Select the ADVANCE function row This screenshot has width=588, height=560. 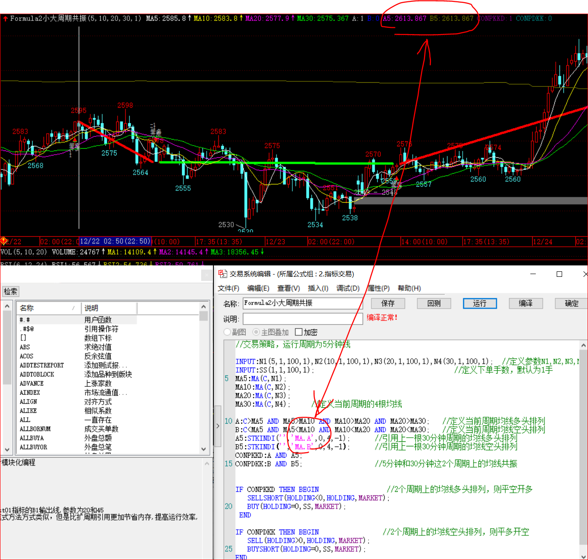[x=77, y=383]
